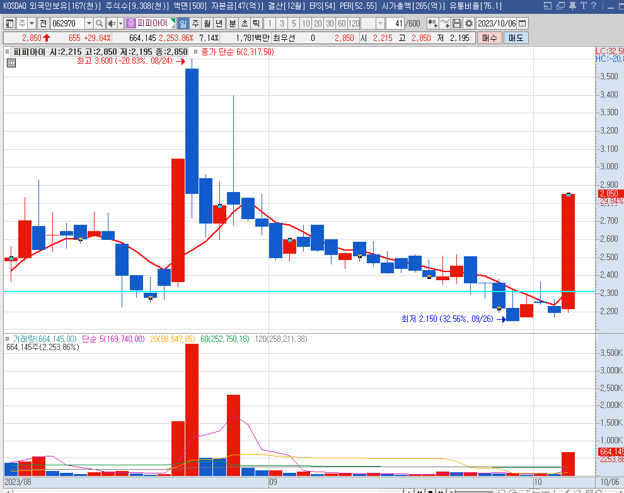Open stock search magnifier
624x493 pixels.
(100, 23)
